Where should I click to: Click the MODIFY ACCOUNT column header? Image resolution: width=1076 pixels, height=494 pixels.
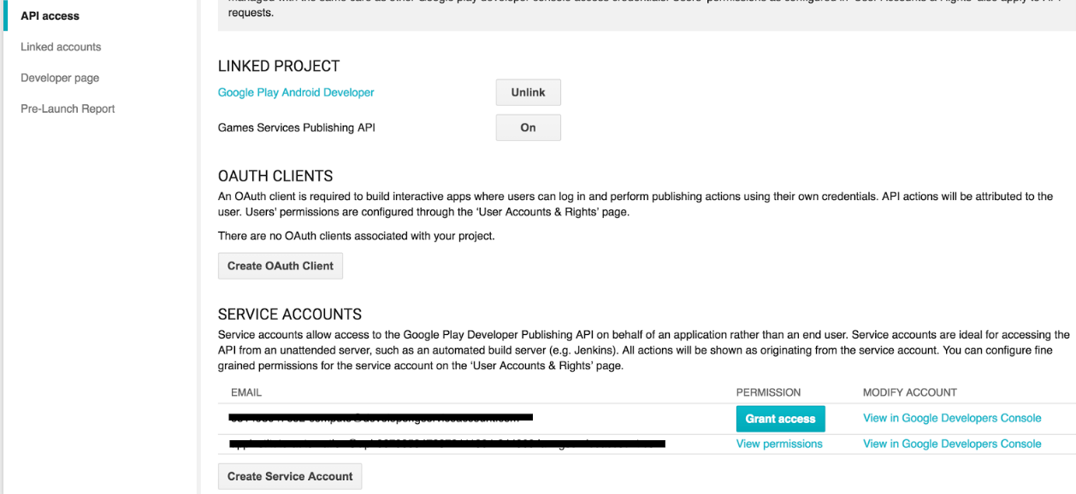909,392
